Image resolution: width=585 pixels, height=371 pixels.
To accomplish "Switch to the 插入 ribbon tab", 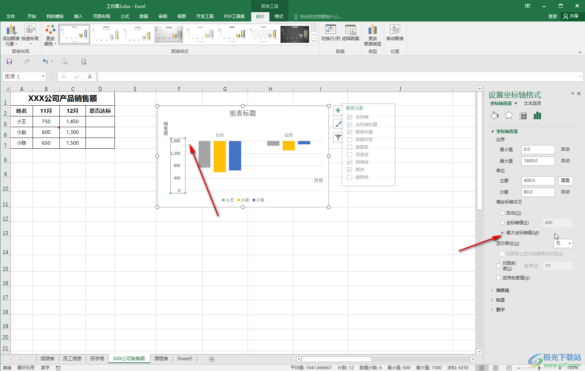I will point(78,16).
